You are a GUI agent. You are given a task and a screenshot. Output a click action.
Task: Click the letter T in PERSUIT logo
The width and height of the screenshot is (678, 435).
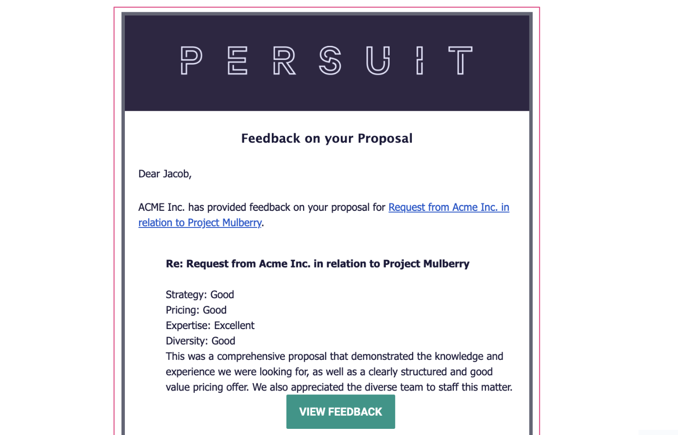click(x=461, y=61)
